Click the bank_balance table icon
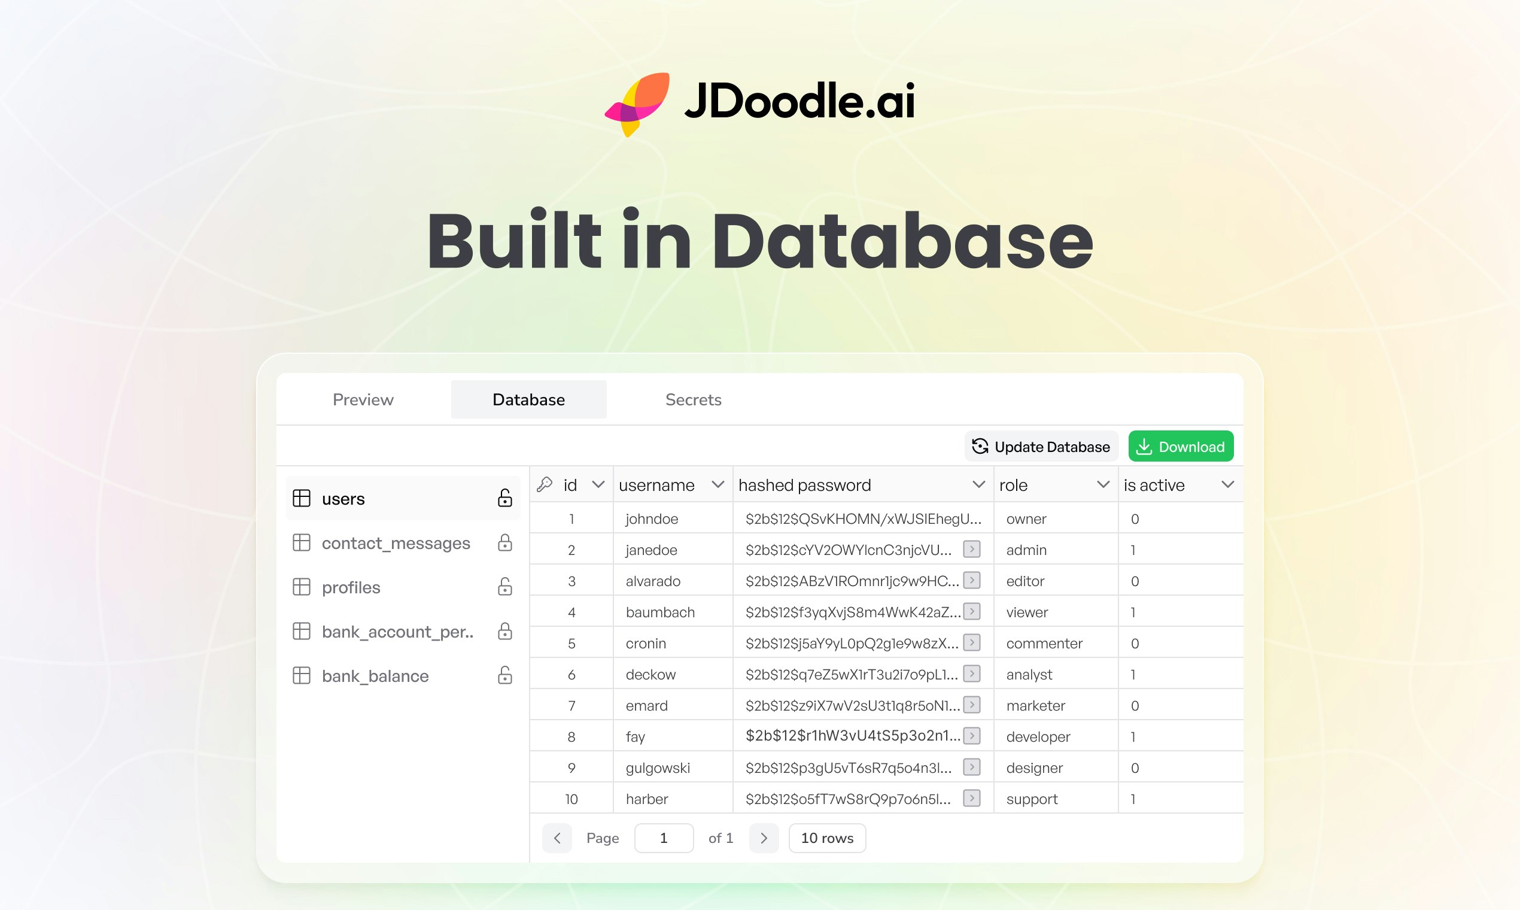The height and width of the screenshot is (910, 1520). (x=302, y=675)
